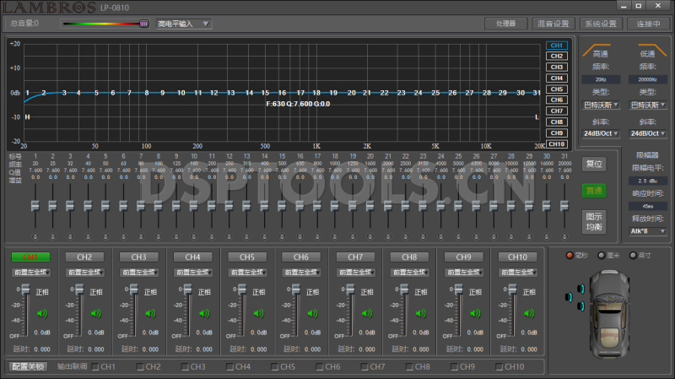Open the Atk*8 release time dropdown
Screen dimensions: 675x379
coord(648,230)
